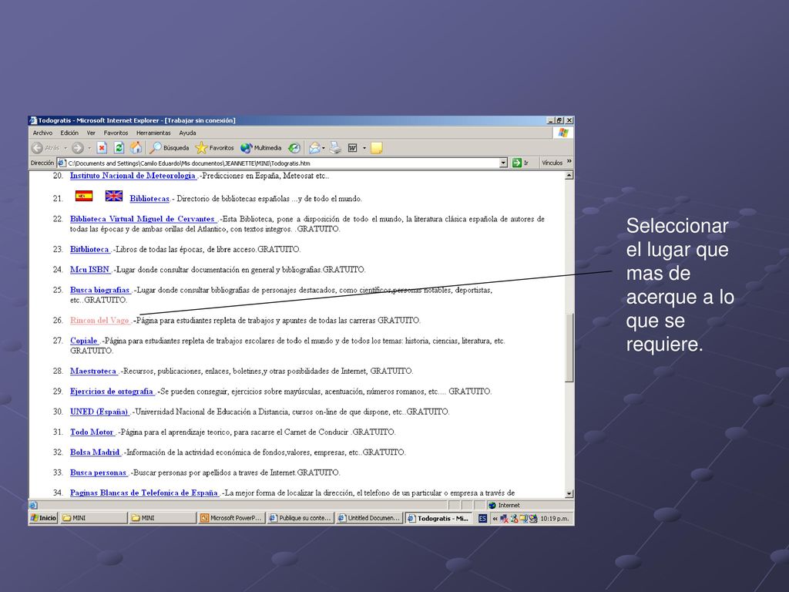Open the Todo Motor link

(x=92, y=432)
